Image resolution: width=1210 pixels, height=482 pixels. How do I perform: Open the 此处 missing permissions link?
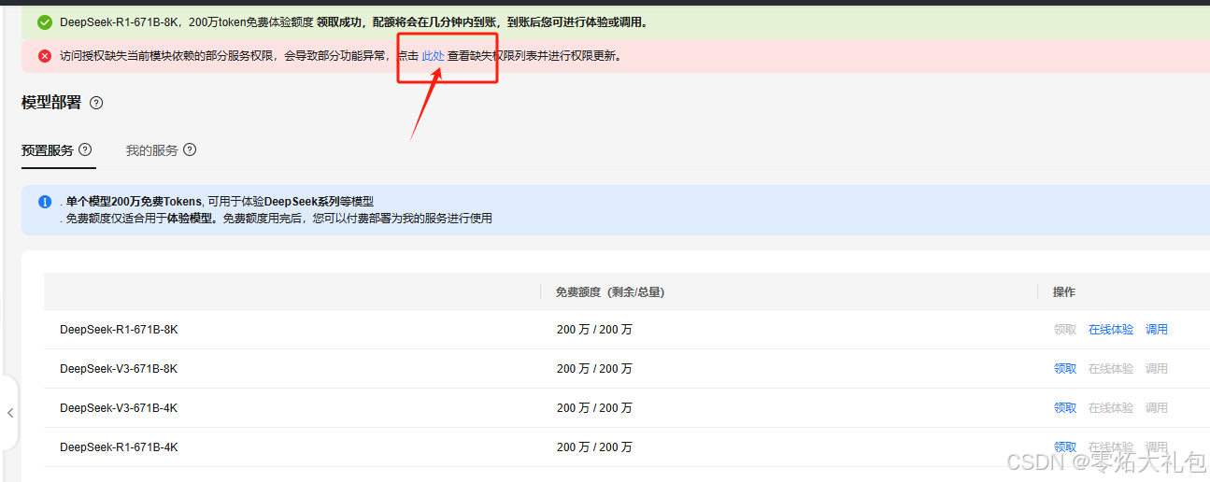(433, 56)
